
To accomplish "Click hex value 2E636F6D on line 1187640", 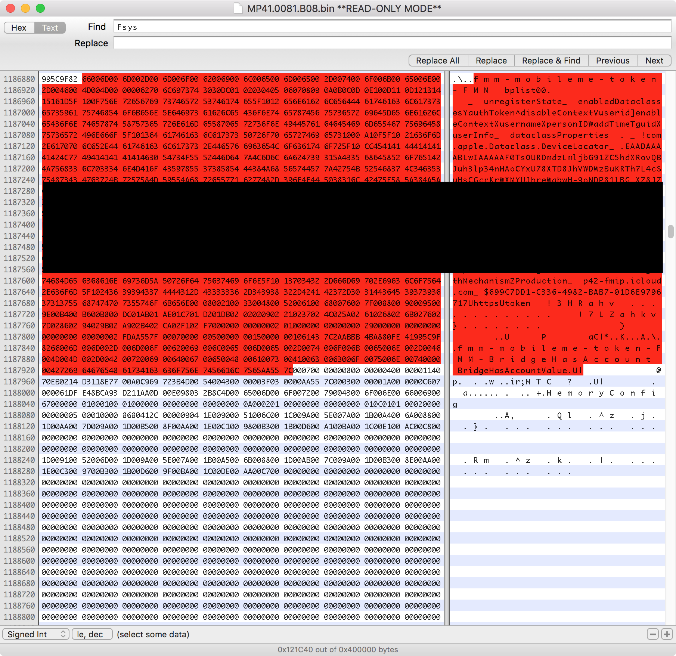I will [60, 292].
